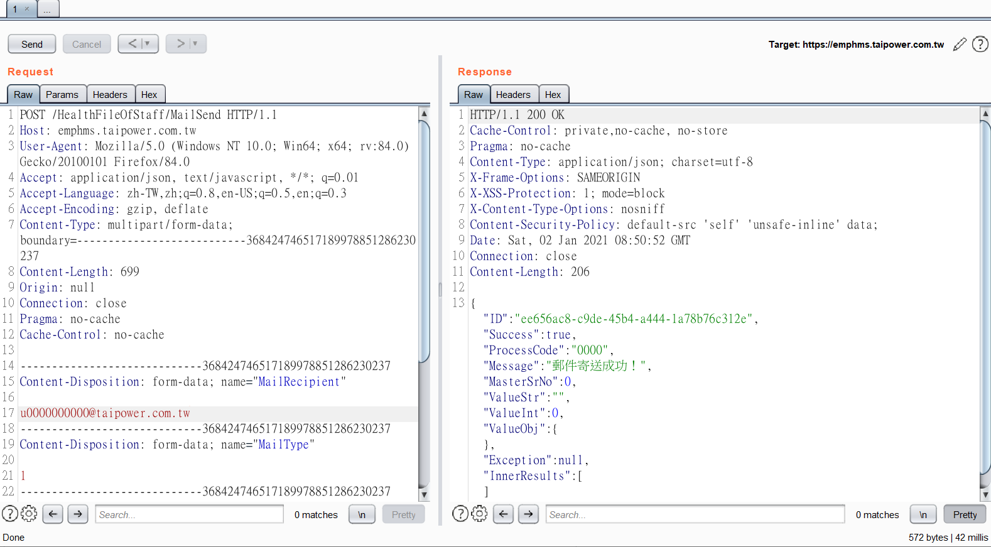
Task: Click response scrollbar up arrow
Action: [x=985, y=114]
